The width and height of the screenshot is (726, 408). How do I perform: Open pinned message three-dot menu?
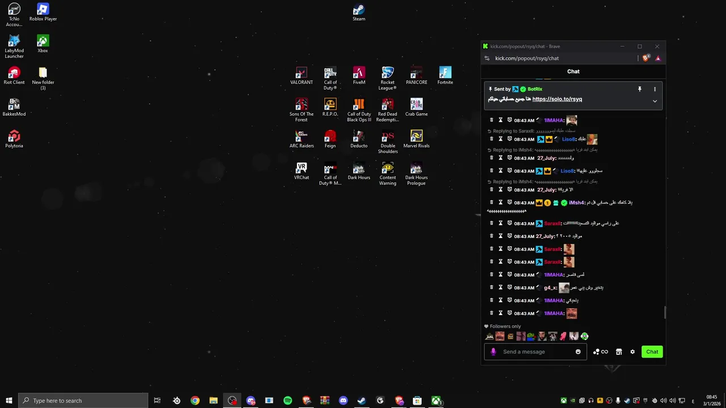tap(655, 89)
